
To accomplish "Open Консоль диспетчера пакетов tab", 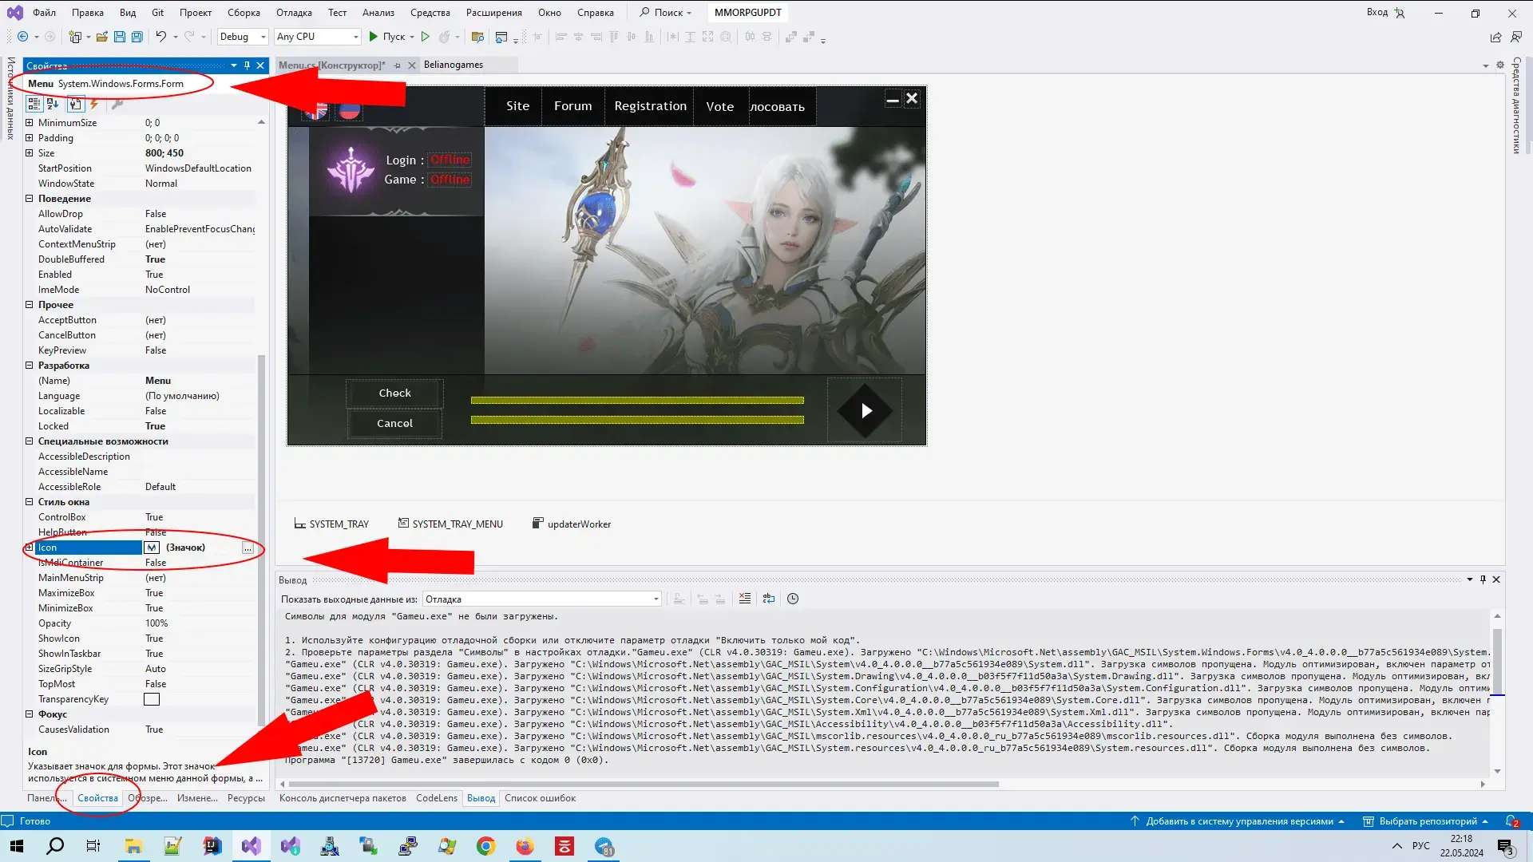I will (343, 798).
